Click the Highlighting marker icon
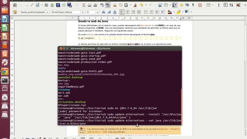Image resolution: width=247 pixels, height=139 pixels. pyautogui.click(x=178, y=12)
